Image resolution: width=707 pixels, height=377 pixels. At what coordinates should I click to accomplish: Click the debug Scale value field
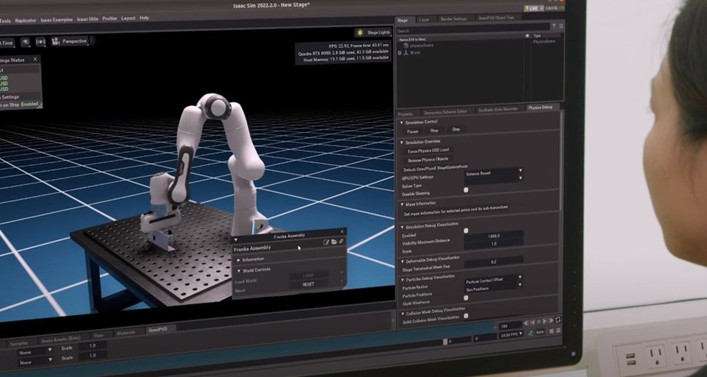click(x=493, y=243)
